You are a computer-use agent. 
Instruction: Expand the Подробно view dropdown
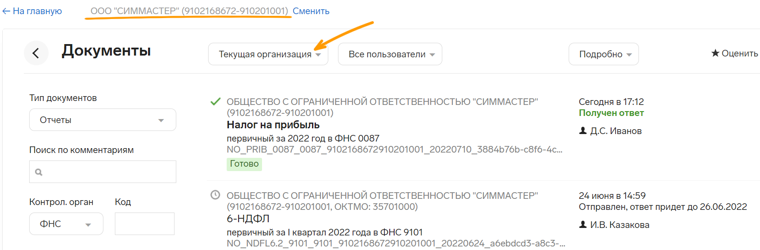(604, 54)
